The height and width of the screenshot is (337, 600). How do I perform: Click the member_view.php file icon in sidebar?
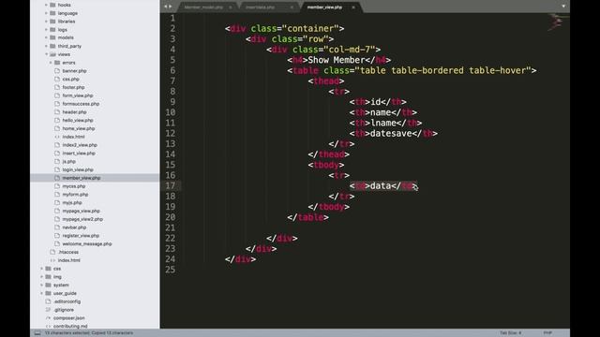[57, 178]
